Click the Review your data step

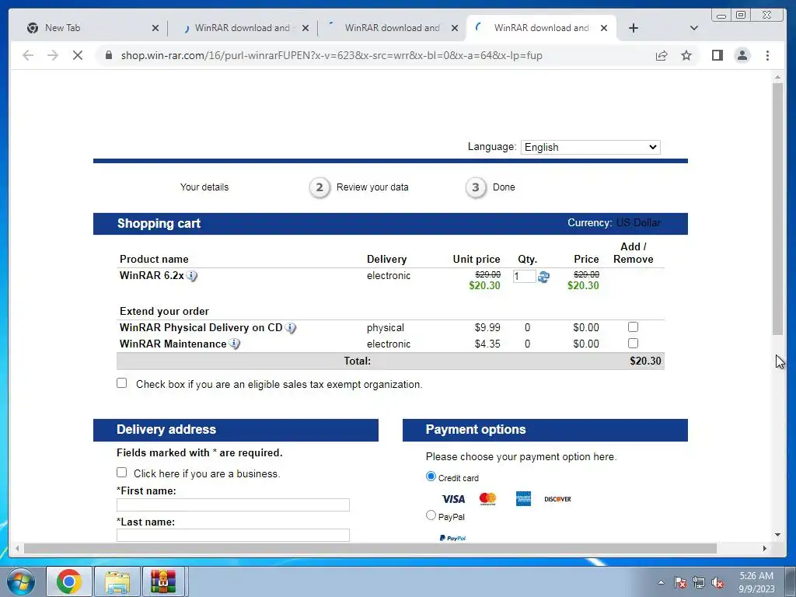click(359, 187)
